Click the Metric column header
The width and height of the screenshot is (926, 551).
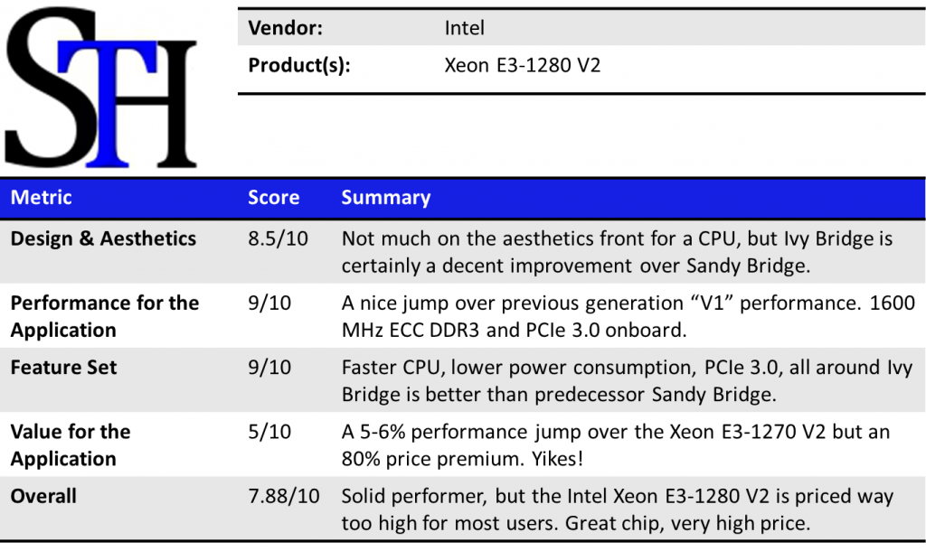click(41, 197)
